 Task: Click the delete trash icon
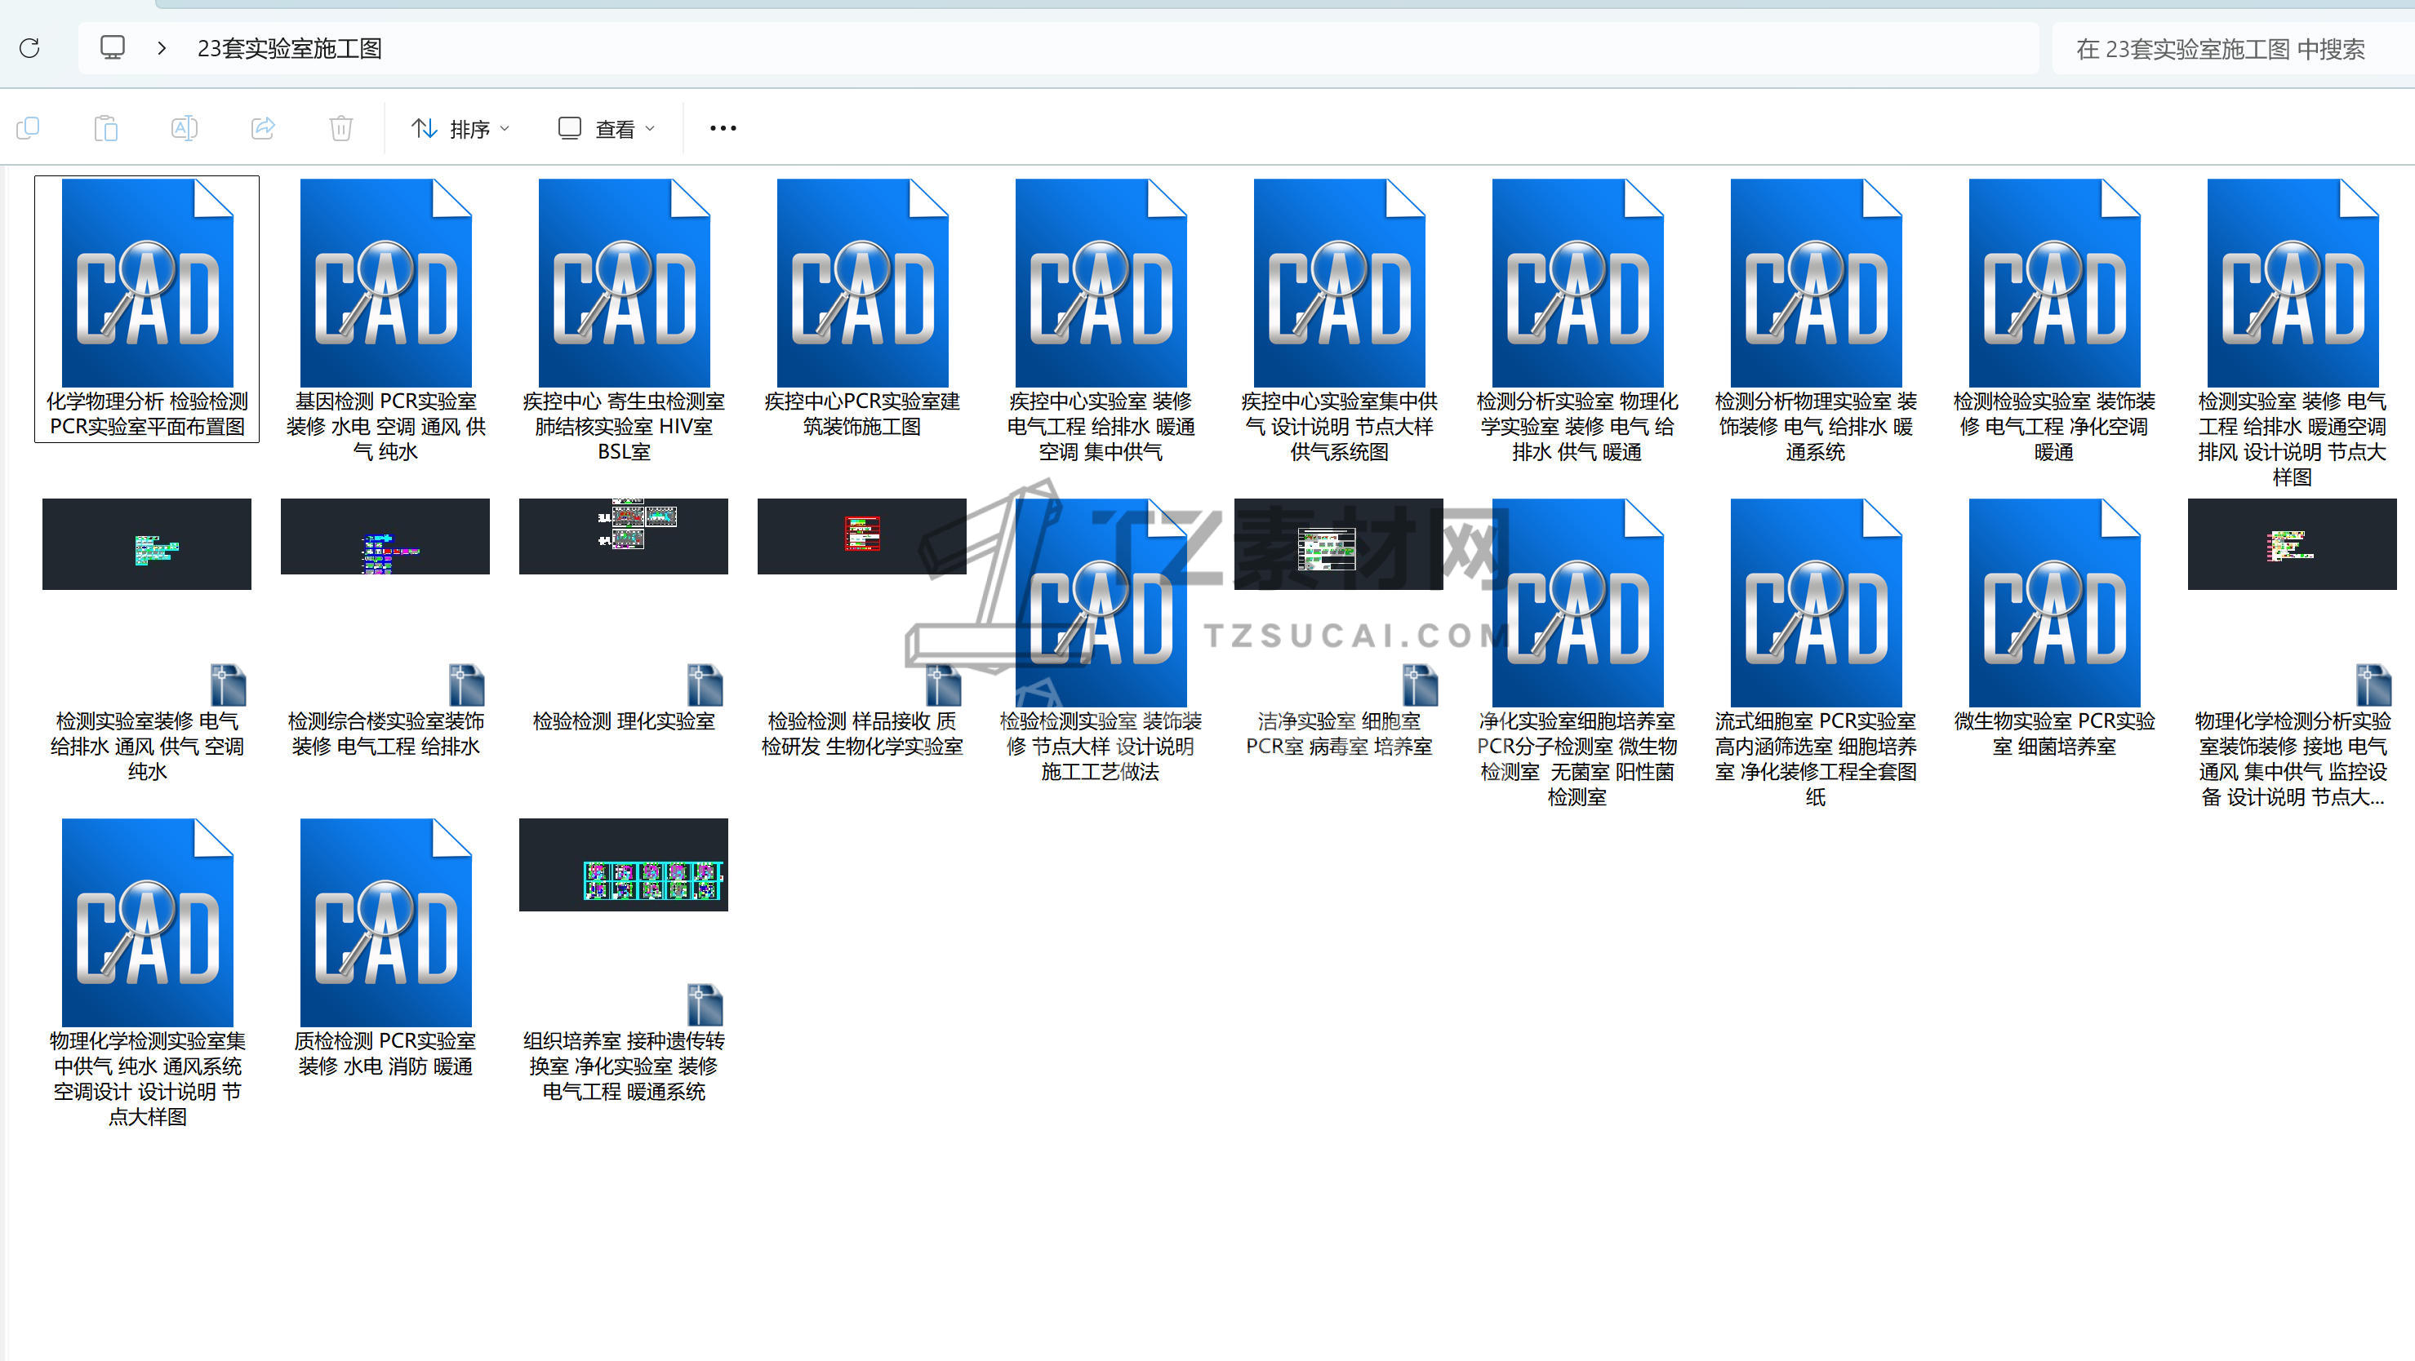pos(341,128)
